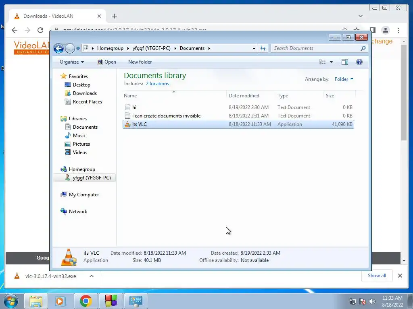Open Desktop in Favorites

tap(81, 85)
